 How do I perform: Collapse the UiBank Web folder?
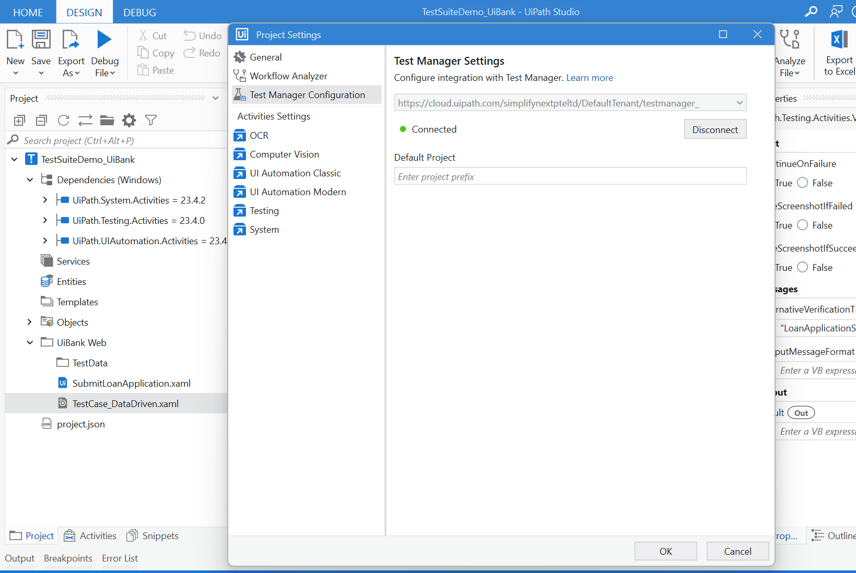coord(30,342)
